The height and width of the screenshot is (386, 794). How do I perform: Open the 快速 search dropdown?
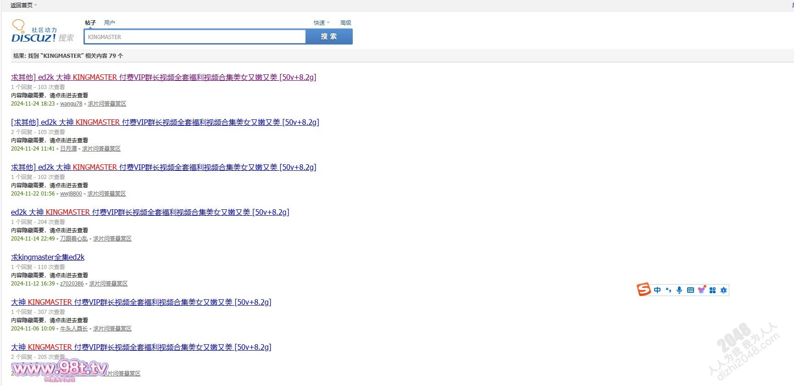(321, 23)
